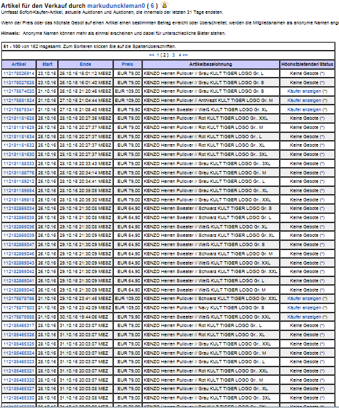Open item number 112175874020
This screenshot has height=408, width=339.
tap(18, 91)
